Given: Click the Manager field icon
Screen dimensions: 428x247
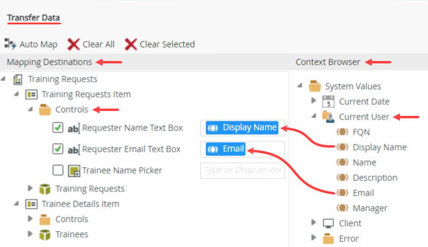Looking at the screenshot, I should 343,208.
